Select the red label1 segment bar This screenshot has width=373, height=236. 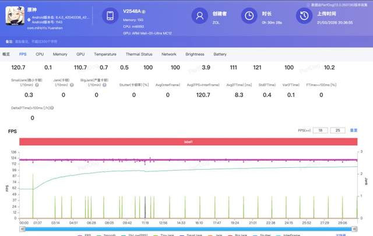[x=189, y=142]
